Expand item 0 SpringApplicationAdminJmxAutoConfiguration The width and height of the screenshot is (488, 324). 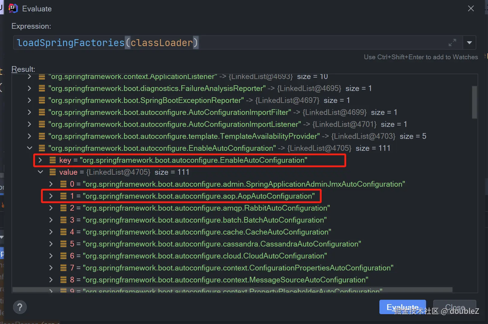click(x=51, y=184)
